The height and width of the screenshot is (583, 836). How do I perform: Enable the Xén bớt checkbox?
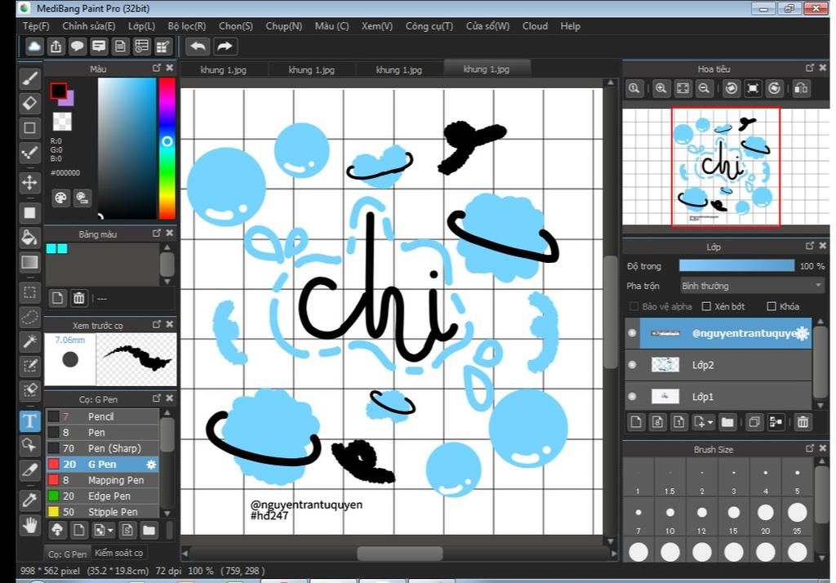point(706,306)
